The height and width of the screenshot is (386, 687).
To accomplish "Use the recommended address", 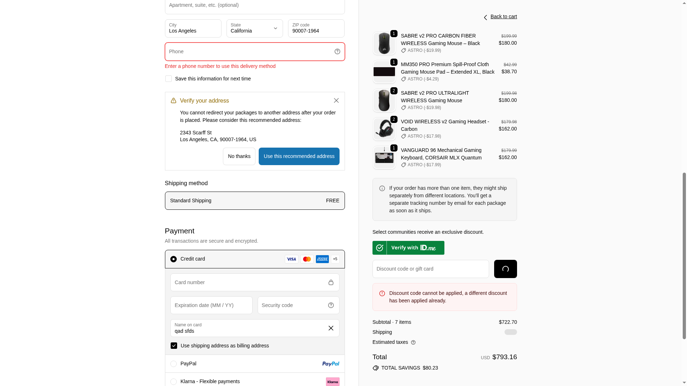I will 299,157.
